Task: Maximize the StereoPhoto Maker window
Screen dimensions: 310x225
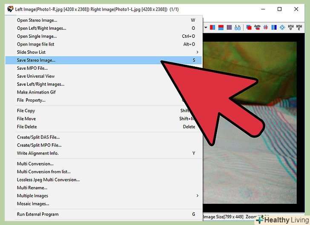Action: click(x=279, y=9)
